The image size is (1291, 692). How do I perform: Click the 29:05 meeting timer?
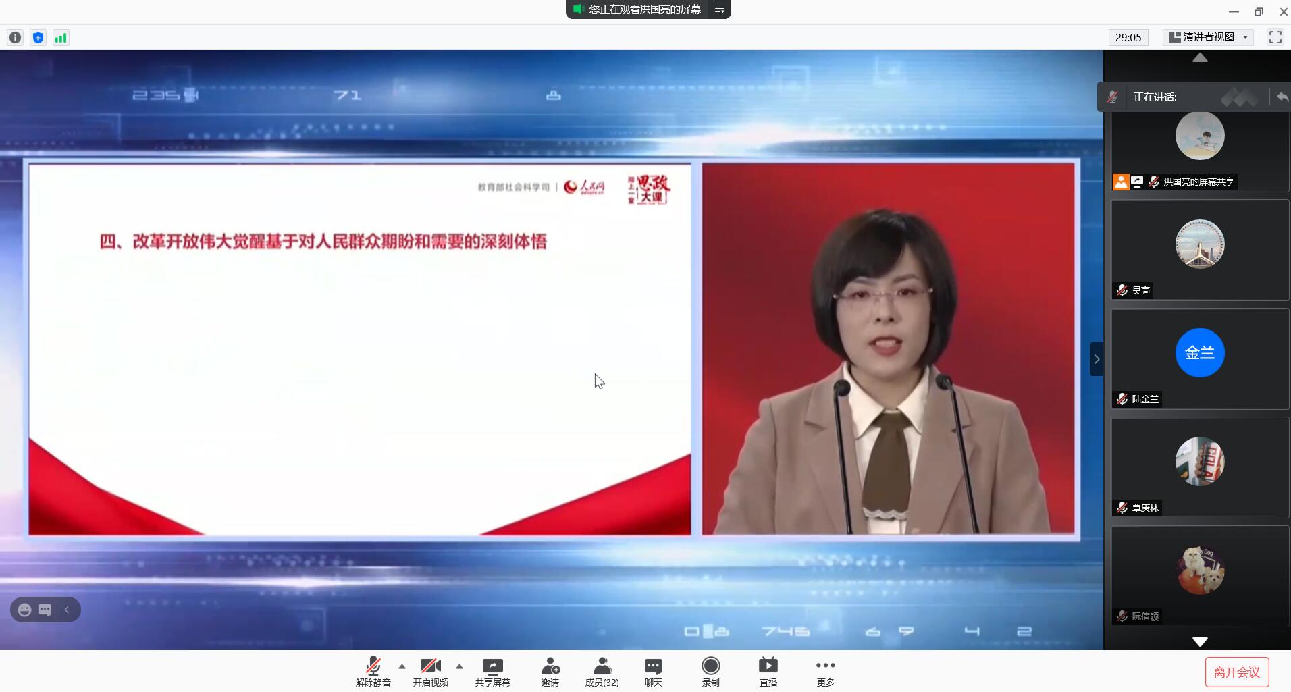click(x=1128, y=37)
